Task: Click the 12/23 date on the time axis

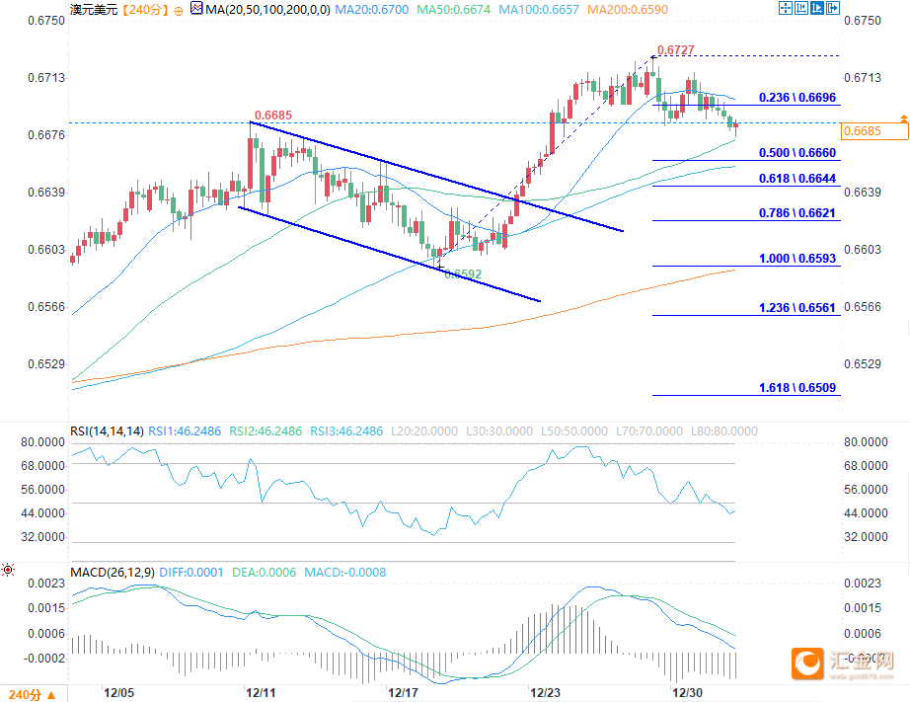Action: (x=545, y=693)
